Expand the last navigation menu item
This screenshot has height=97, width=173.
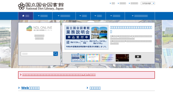click(x=140, y=16)
